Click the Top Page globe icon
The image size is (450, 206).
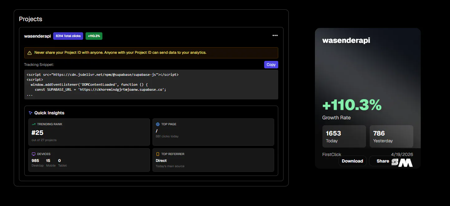click(x=158, y=124)
